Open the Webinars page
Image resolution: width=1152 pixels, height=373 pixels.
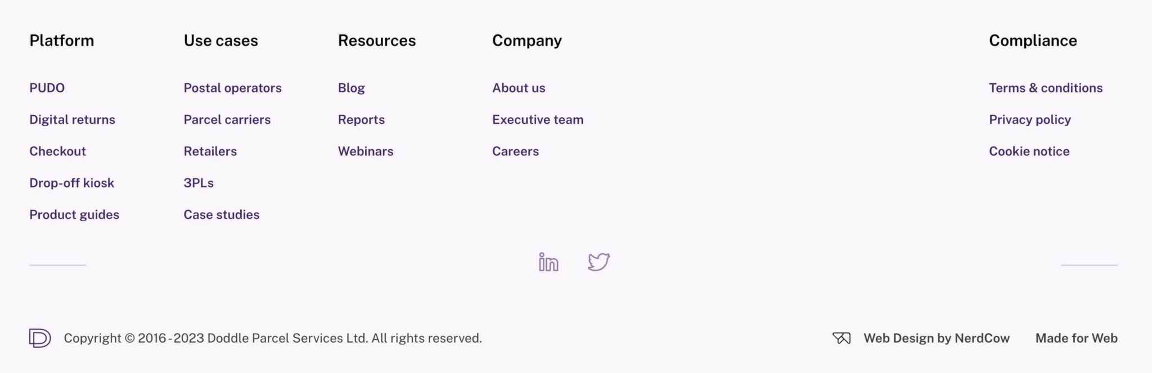tap(365, 151)
